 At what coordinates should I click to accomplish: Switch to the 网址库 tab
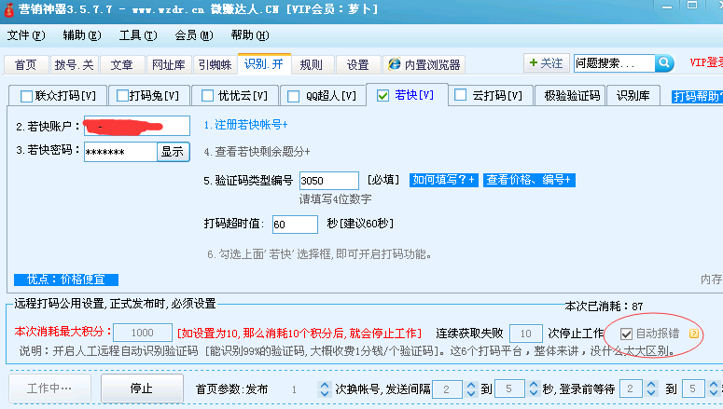tap(169, 64)
